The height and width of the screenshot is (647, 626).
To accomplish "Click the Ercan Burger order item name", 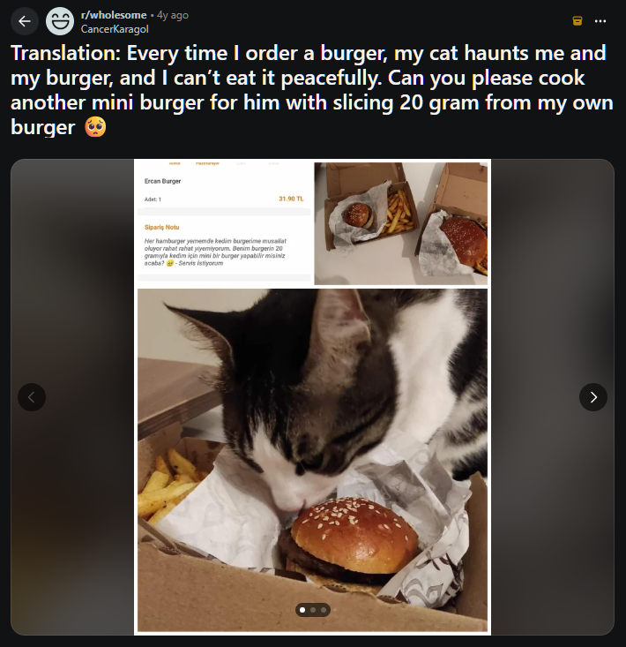I will click(163, 181).
